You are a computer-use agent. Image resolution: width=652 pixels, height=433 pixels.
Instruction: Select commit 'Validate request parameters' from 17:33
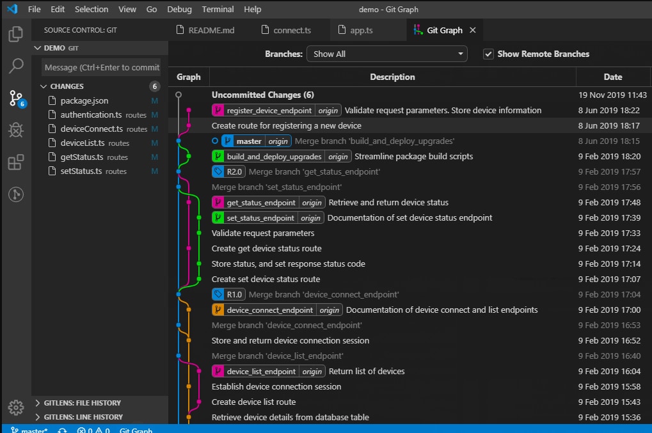pyautogui.click(x=409, y=233)
